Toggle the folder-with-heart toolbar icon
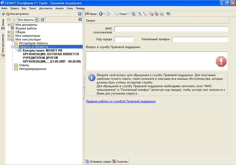 click(151, 14)
